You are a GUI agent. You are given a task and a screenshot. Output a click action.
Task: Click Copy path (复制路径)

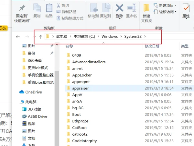(x=66, y=12)
